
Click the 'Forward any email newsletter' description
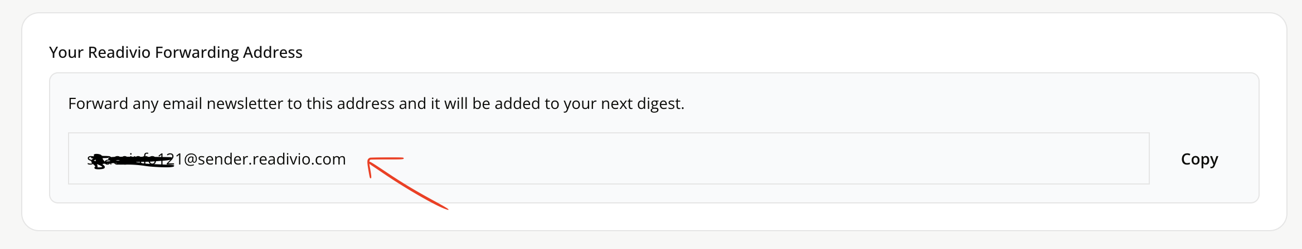tap(376, 104)
